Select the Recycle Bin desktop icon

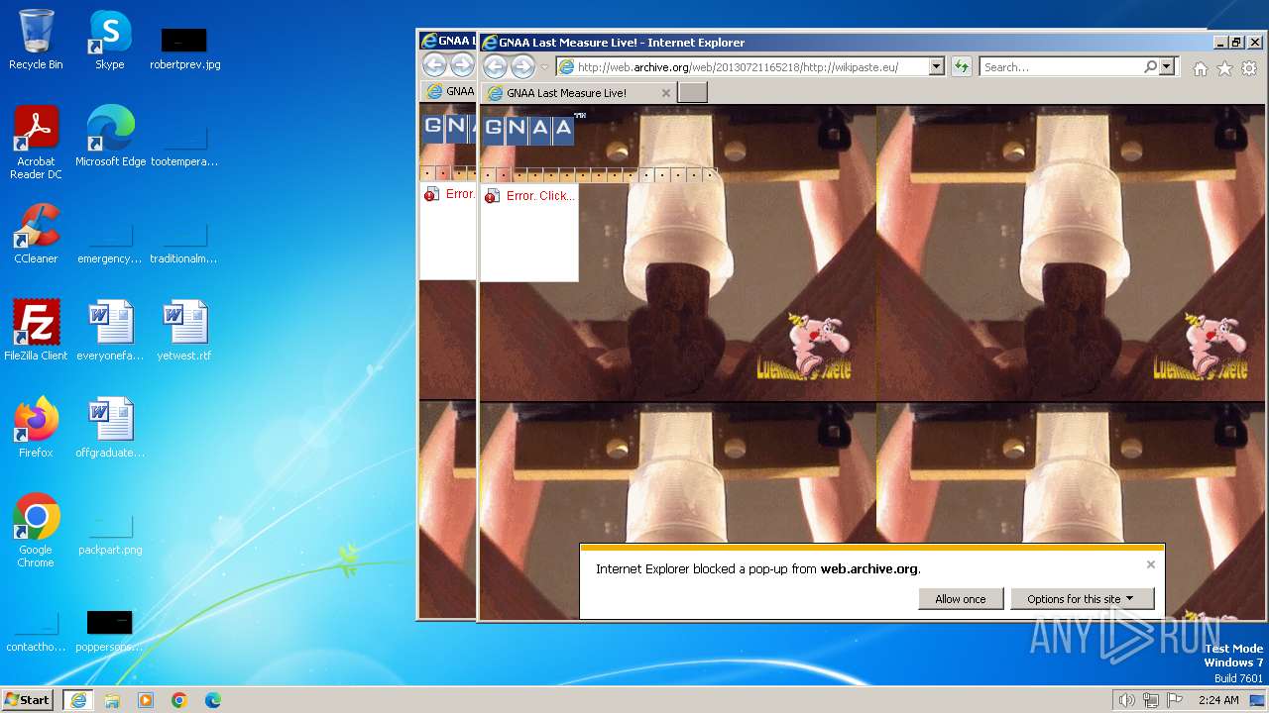[x=36, y=40]
